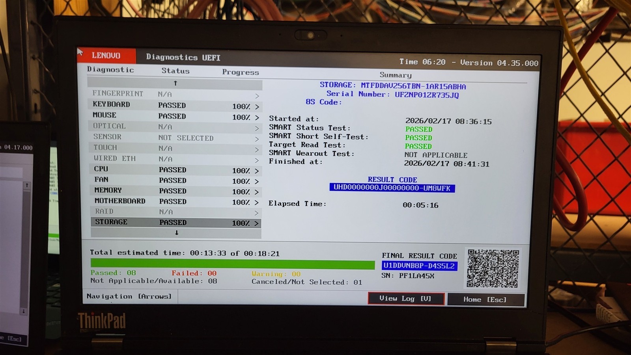The width and height of the screenshot is (631, 355).
Task: Select the MEMORY diagnostic row
Action: coord(175,191)
